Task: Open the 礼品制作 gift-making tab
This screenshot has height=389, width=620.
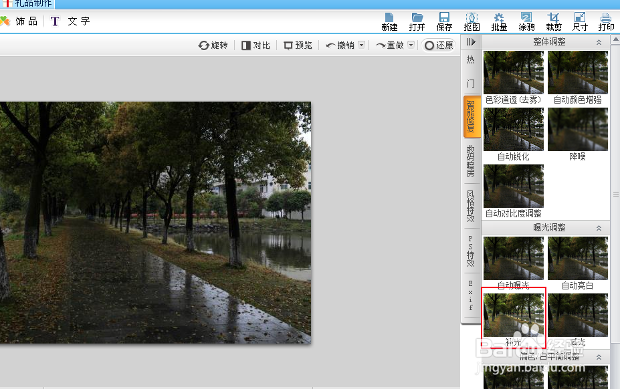Action: (27, 4)
